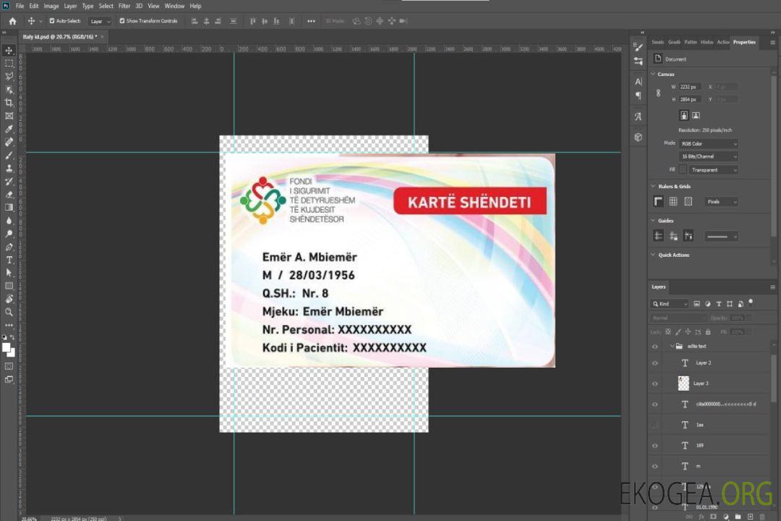Select the Zoom tool magnifier
This screenshot has width=781, height=521.
tap(9, 312)
